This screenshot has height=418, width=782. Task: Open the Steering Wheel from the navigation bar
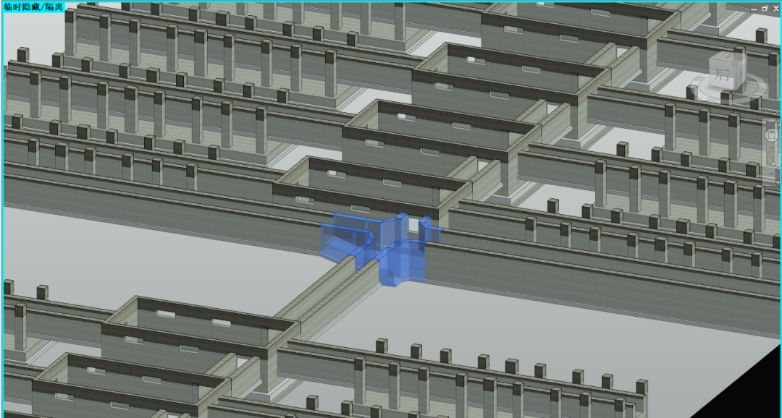772,134
